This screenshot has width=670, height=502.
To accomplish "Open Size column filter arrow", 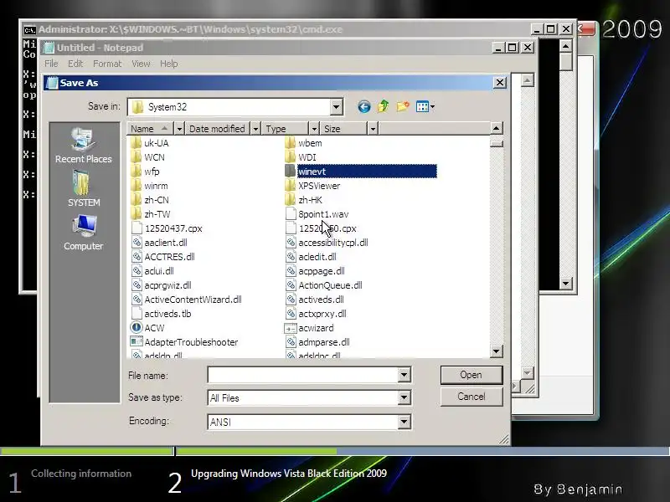I will tap(373, 129).
